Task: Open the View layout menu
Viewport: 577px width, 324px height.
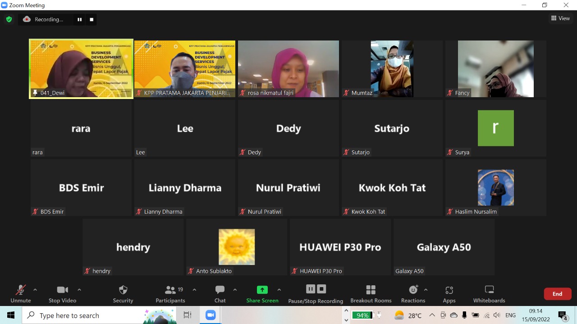Action: pyautogui.click(x=560, y=18)
